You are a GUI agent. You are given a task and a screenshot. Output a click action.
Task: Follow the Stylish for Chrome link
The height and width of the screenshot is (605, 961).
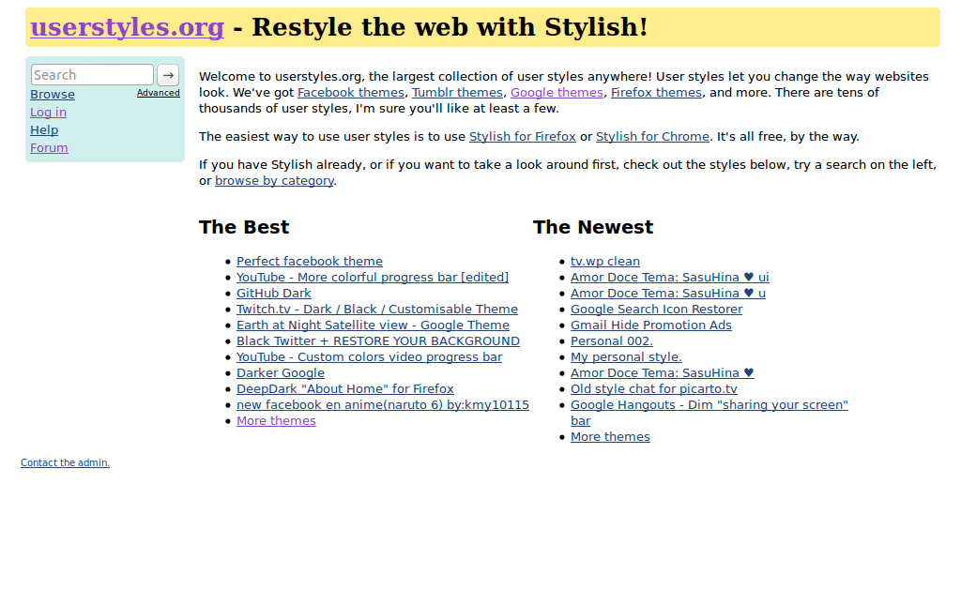[x=653, y=137]
